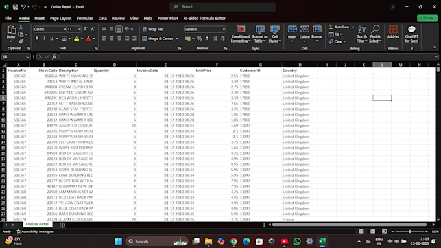The image size is (441, 248).
Task: Open the borders icon in Font group
Action: 64,38
